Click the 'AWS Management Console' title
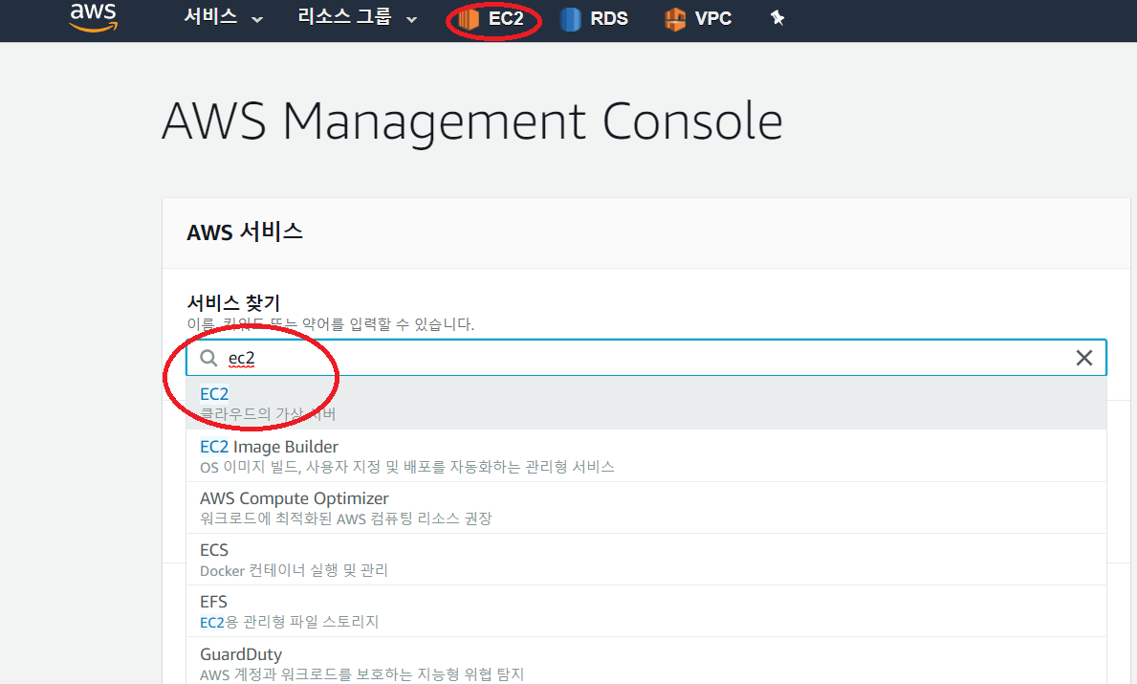This screenshot has width=1137, height=684. 472,121
